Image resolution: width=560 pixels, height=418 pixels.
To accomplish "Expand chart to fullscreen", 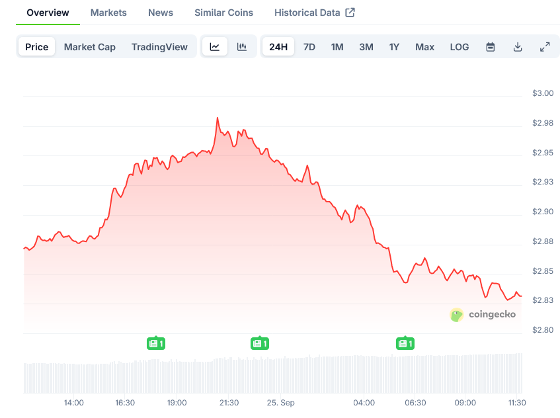I will tap(545, 47).
